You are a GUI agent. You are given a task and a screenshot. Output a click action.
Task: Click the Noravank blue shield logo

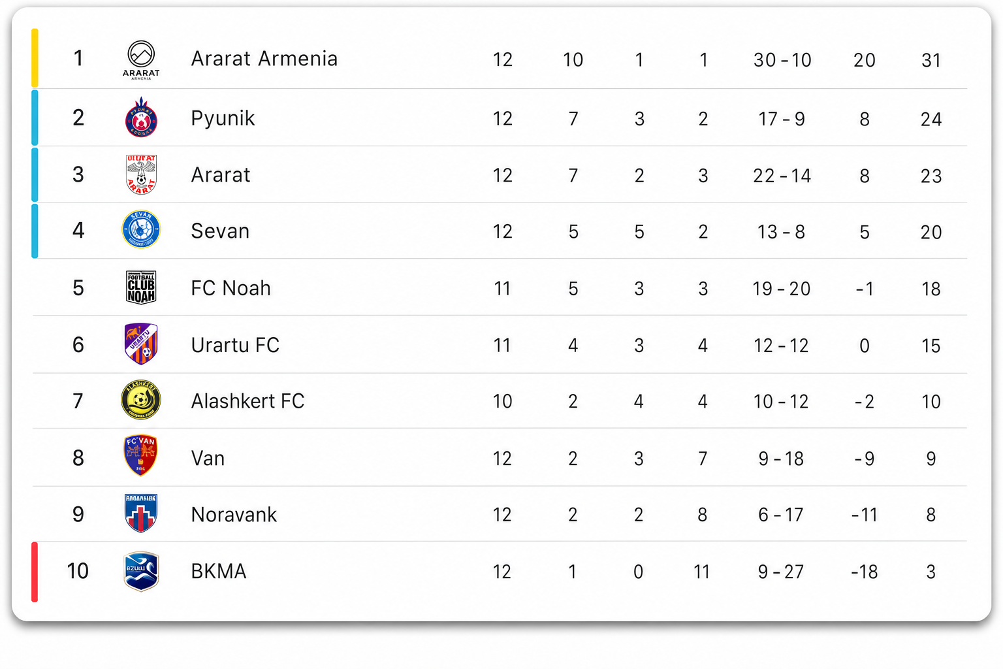pyautogui.click(x=141, y=513)
